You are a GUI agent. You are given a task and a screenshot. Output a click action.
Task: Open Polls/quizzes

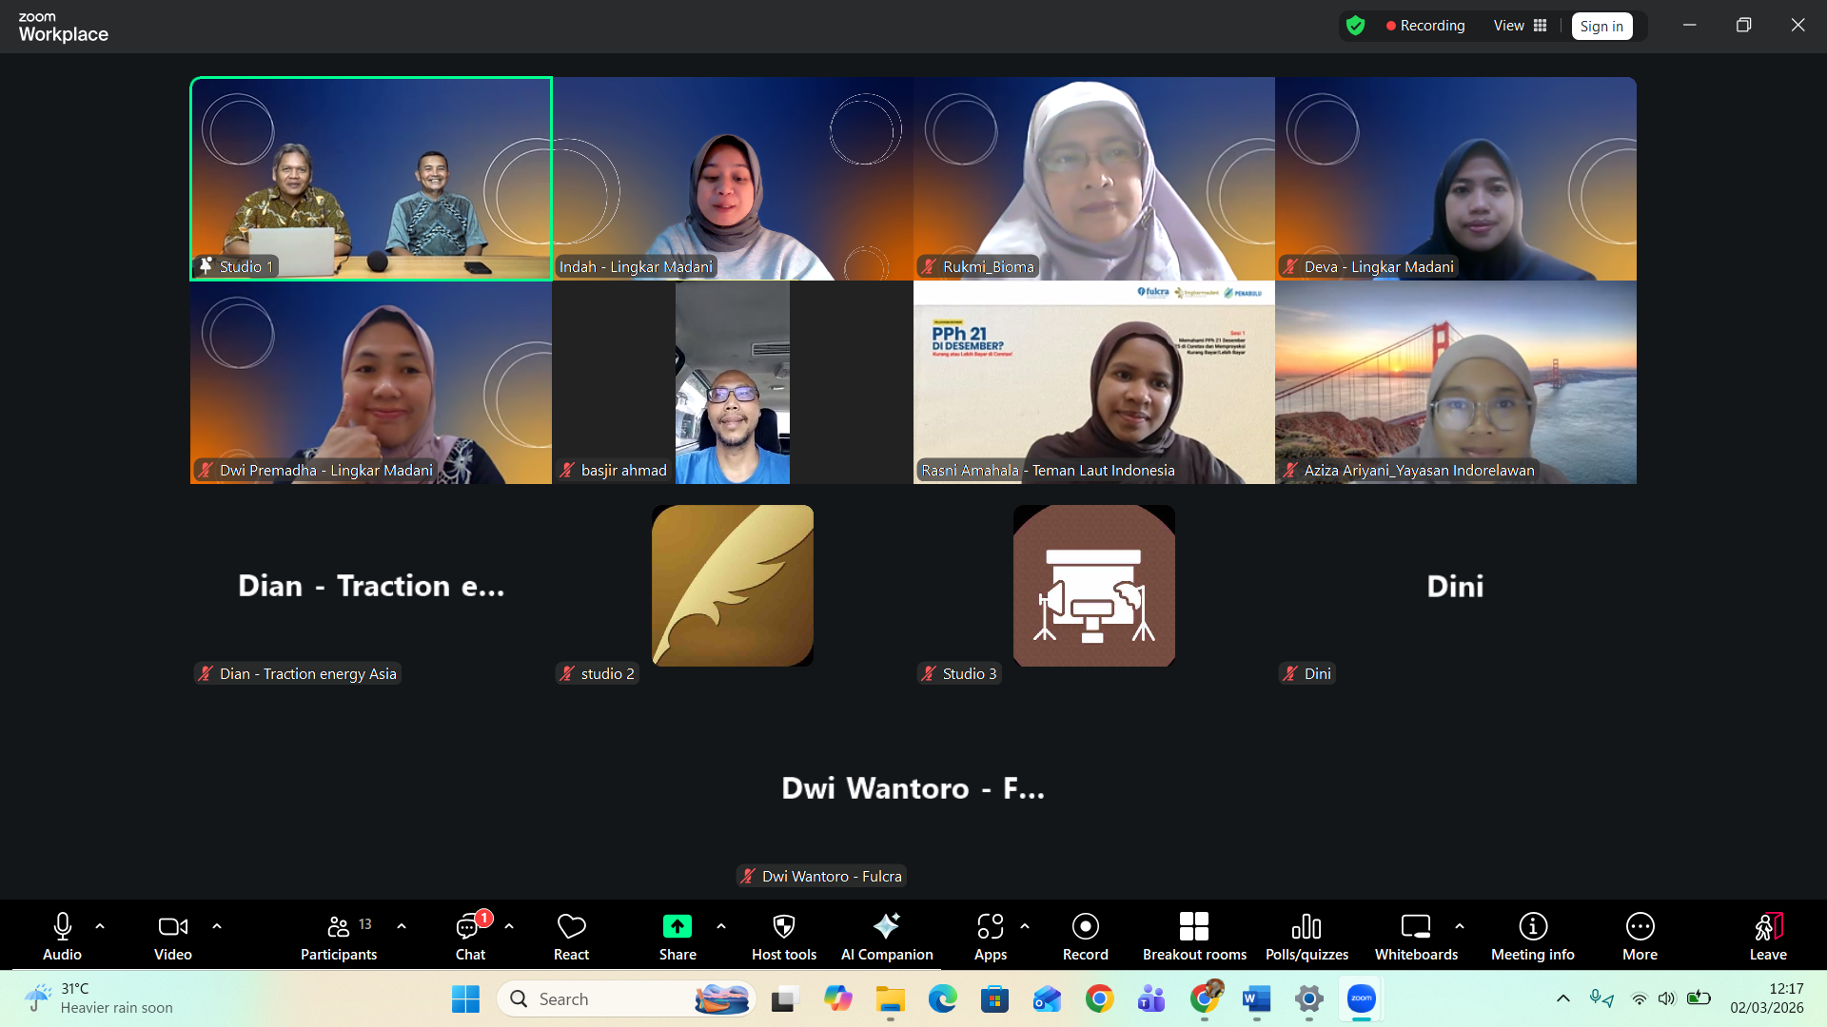pyautogui.click(x=1306, y=935)
